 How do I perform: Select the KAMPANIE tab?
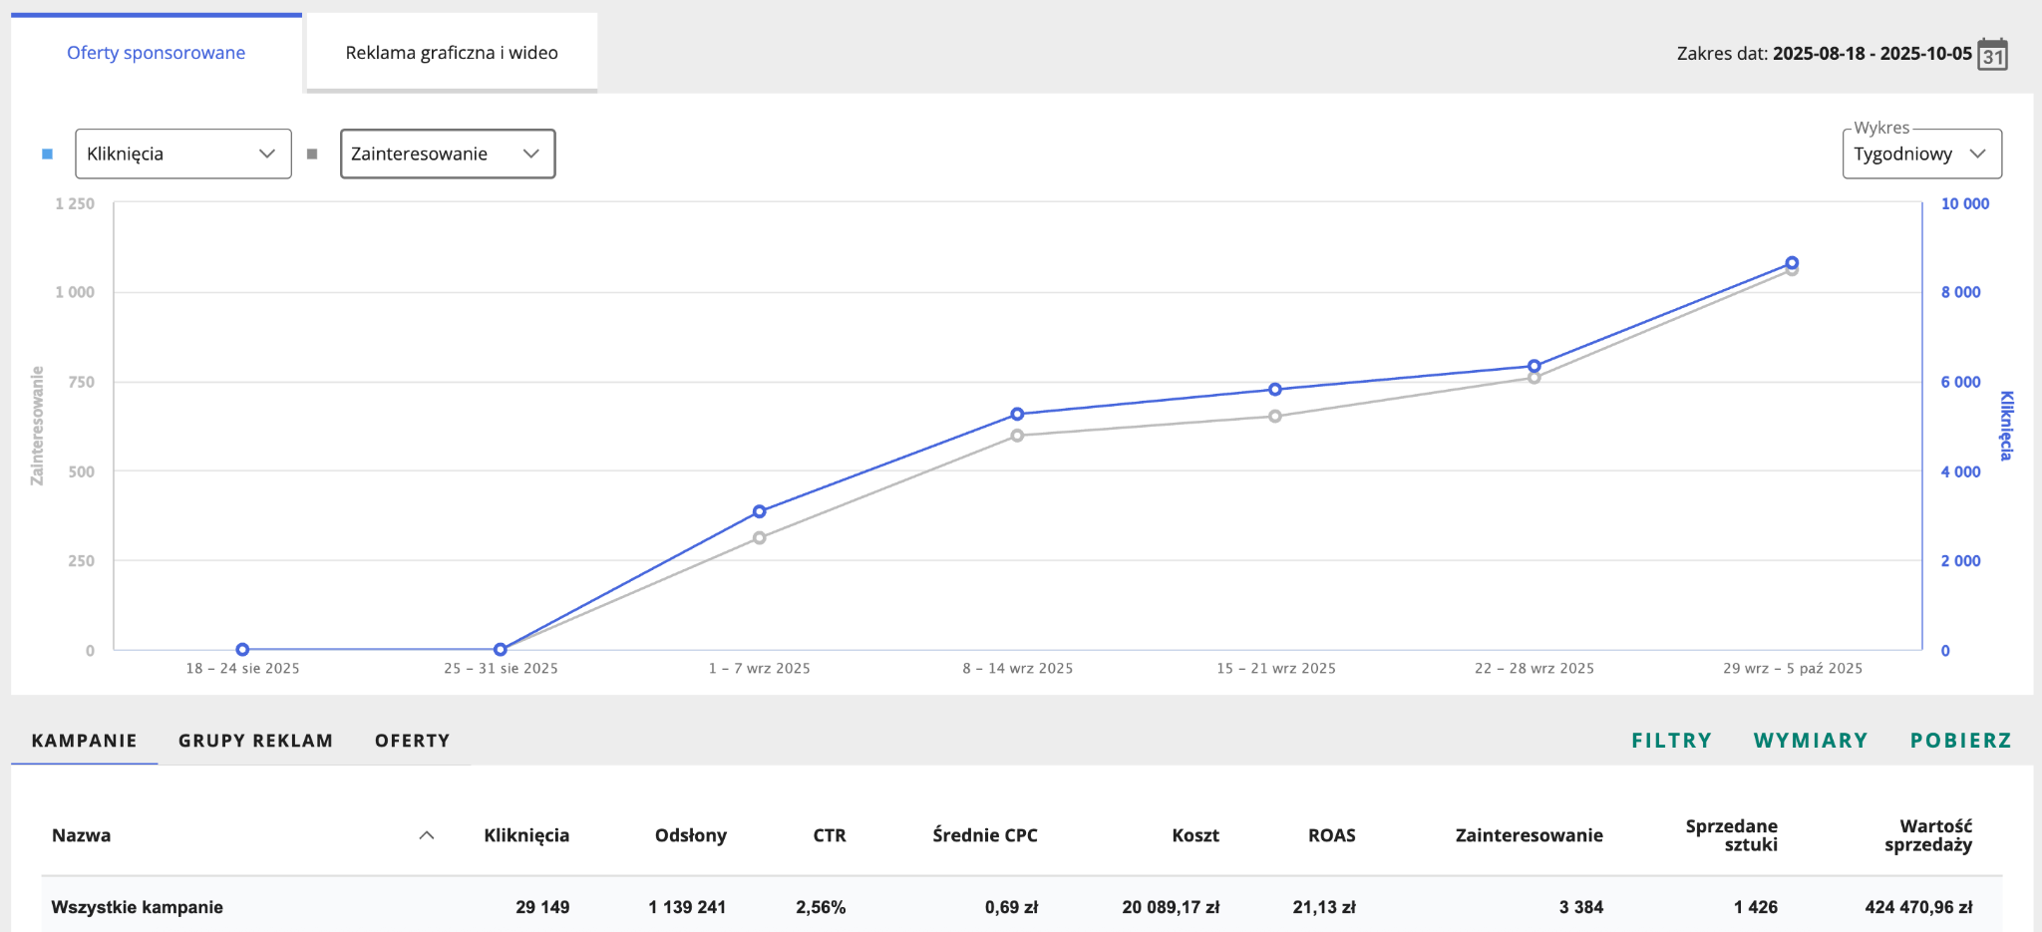(84, 741)
